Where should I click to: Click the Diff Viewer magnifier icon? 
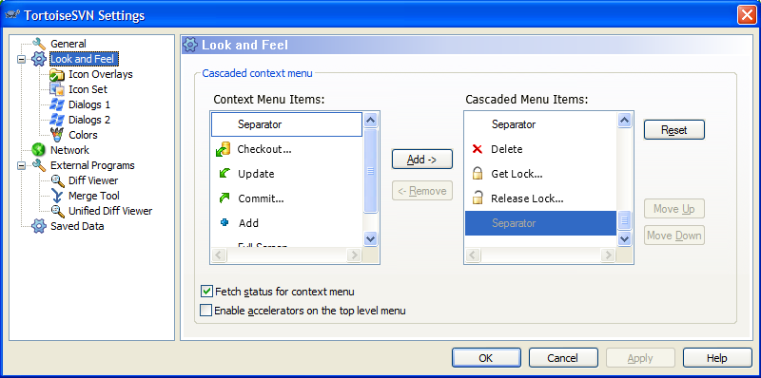click(57, 180)
